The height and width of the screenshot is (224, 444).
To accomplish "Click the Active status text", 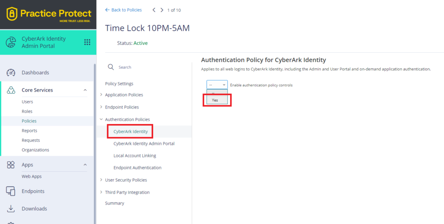I will pos(140,43).
